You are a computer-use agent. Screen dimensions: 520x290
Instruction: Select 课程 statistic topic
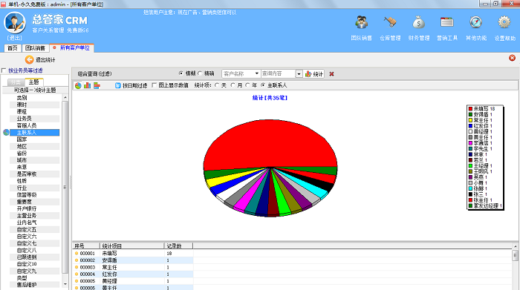[x=34, y=111]
